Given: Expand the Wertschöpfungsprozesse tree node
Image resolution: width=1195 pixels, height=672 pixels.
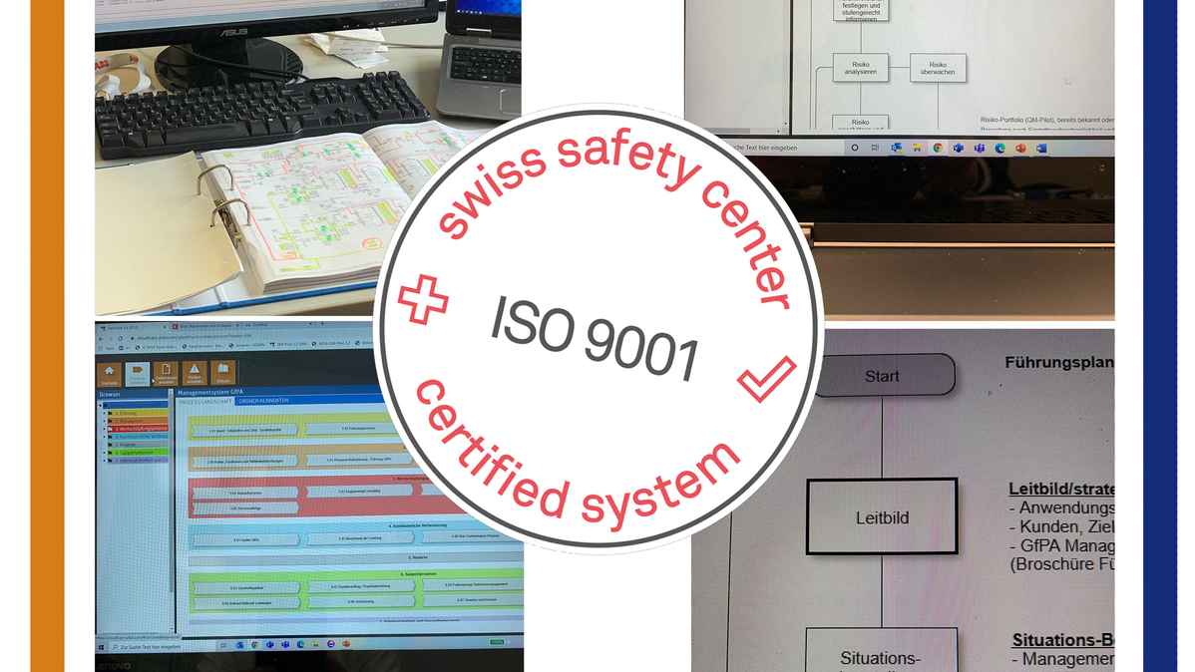Looking at the screenshot, I should pyautogui.click(x=135, y=428).
